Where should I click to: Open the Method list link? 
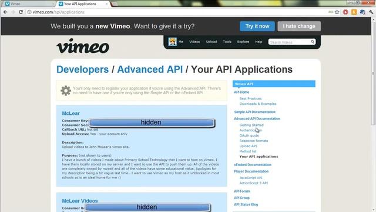pyautogui.click(x=248, y=151)
